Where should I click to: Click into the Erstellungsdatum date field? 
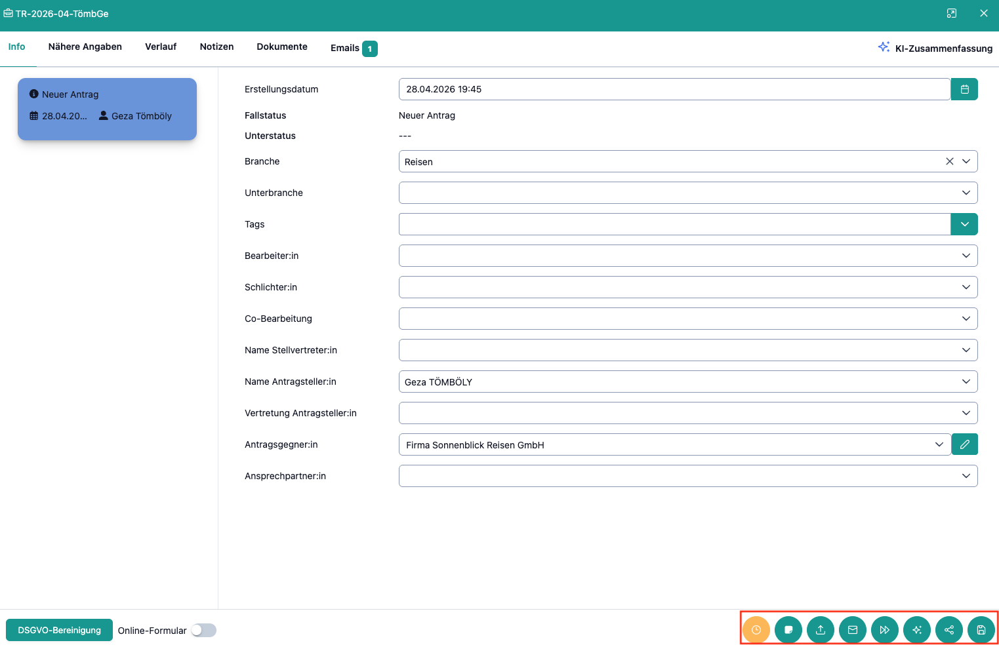(674, 89)
